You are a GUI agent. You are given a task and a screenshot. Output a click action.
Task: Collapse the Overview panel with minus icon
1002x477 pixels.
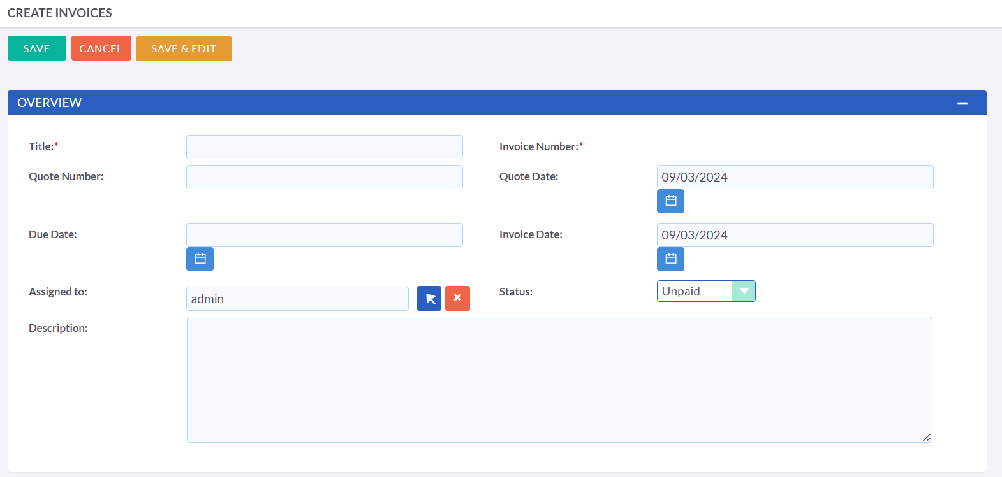tap(962, 103)
